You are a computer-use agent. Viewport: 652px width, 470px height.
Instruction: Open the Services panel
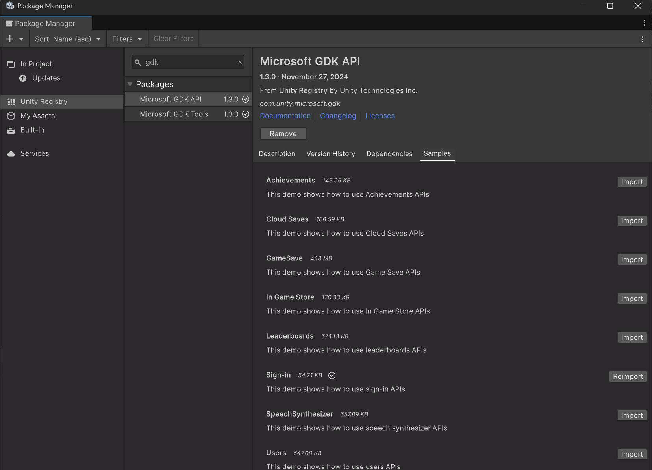pyautogui.click(x=35, y=153)
